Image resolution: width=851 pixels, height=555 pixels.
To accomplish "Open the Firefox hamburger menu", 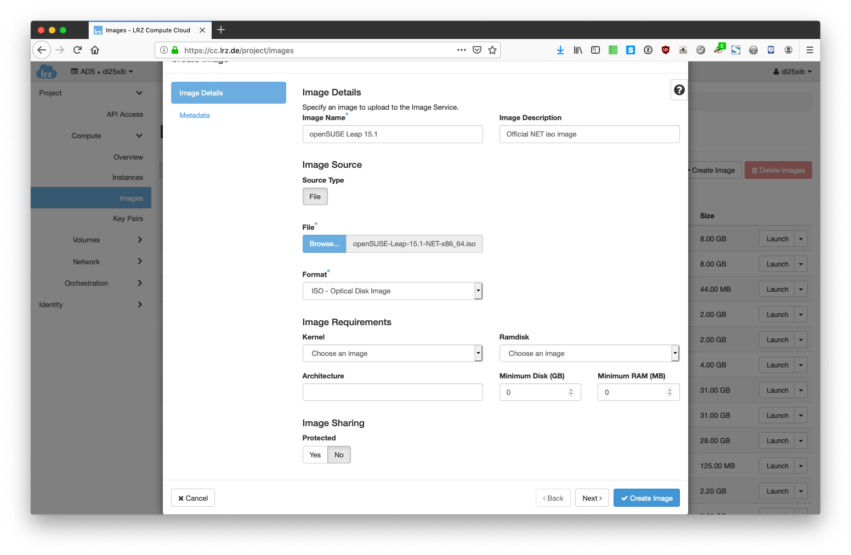I will pyautogui.click(x=809, y=50).
